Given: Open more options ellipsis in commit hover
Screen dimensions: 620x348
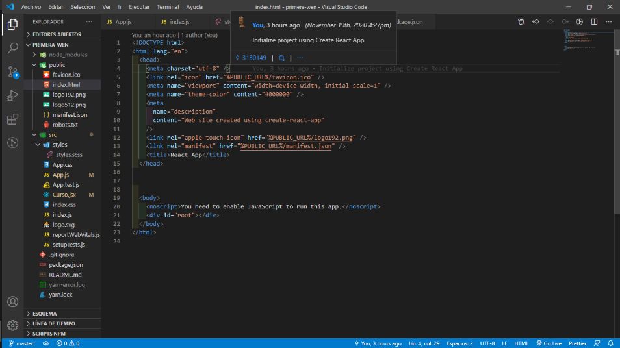Looking at the screenshot, I should pos(300,58).
